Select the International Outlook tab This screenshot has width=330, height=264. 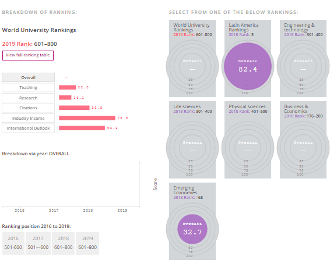28,129
